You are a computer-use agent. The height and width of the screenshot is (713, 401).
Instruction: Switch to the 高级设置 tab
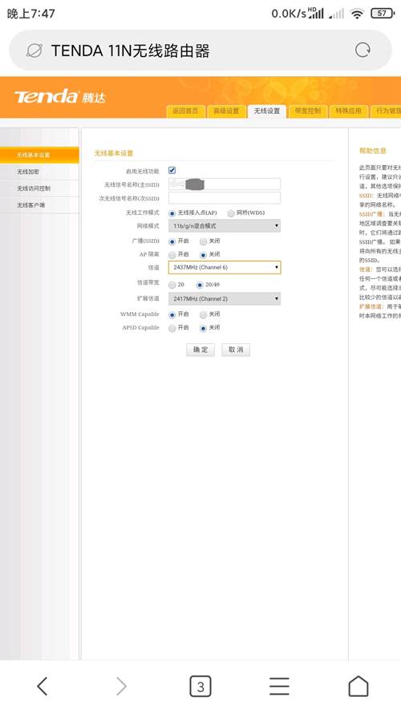tap(226, 111)
